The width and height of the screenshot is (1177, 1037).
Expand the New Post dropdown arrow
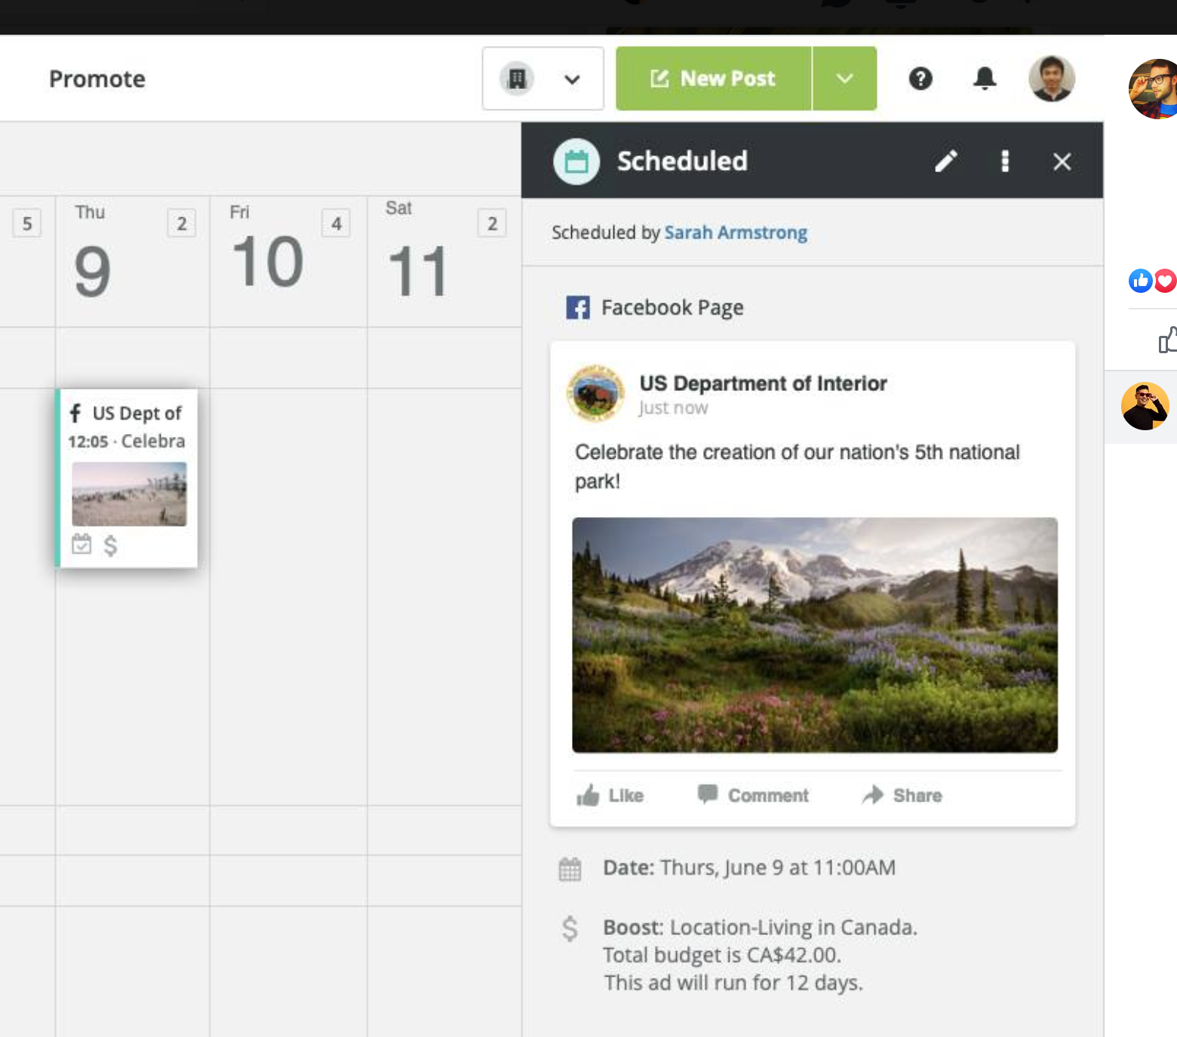pos(845,78)
